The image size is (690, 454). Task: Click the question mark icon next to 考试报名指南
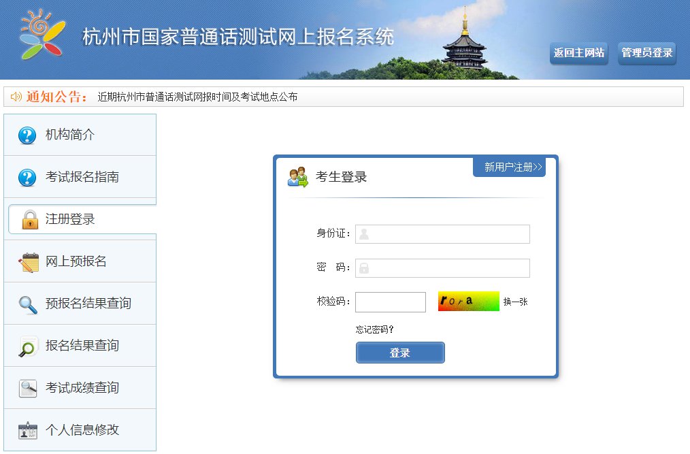pyautogui.click(x=27, y=178)
